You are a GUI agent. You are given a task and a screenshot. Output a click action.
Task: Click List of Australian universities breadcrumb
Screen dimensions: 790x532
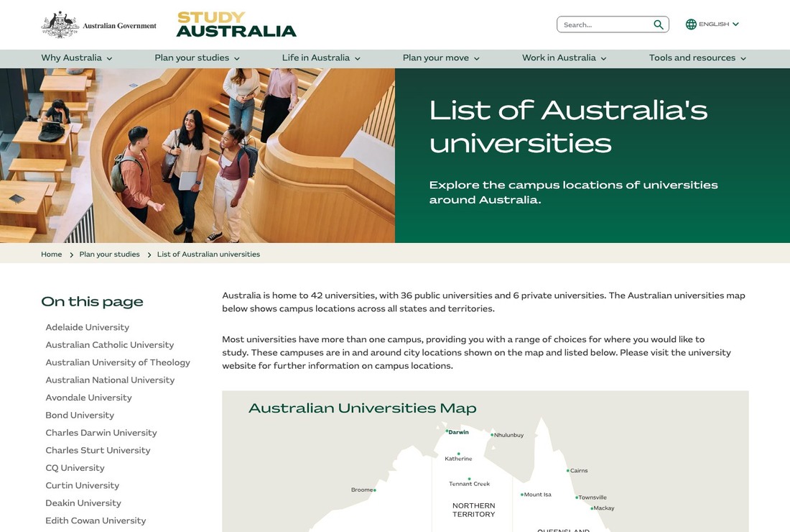point(208,254)
